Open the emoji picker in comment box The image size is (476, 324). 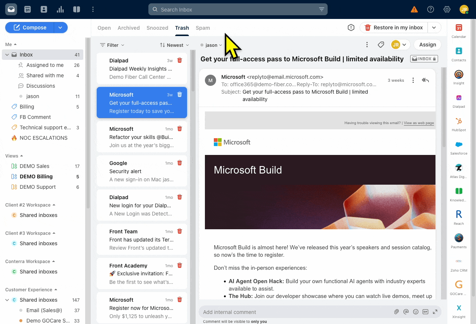416,312
